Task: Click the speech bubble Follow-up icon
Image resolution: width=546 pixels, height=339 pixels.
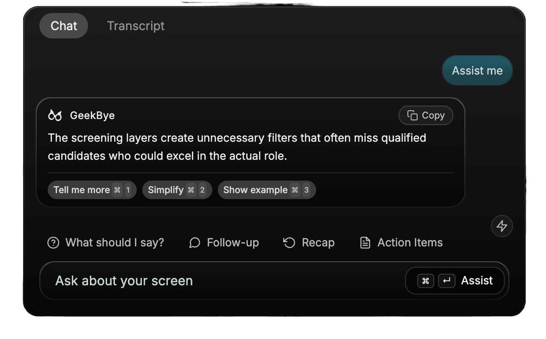Action: tap(195, 243)
